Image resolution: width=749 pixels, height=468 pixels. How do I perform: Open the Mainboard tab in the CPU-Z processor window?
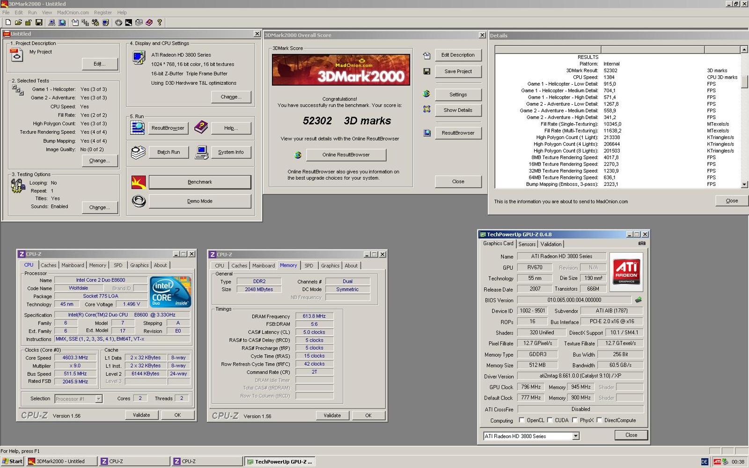73,265
